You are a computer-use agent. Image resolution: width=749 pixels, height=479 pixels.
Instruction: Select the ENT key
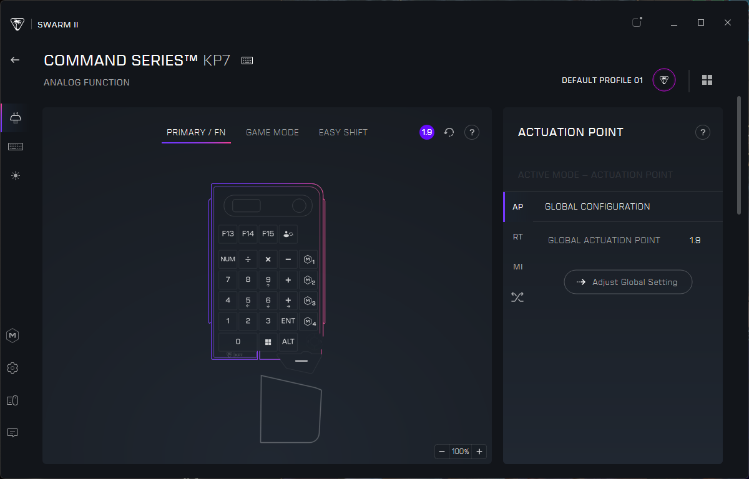click(x=288, y=321)
